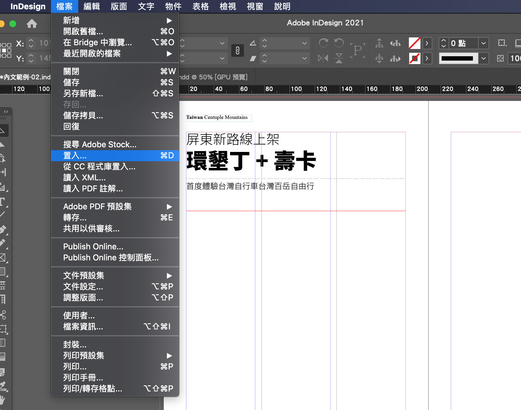Click the select container icon
This screenshot has height=410, width=521.
click(379, 43)
